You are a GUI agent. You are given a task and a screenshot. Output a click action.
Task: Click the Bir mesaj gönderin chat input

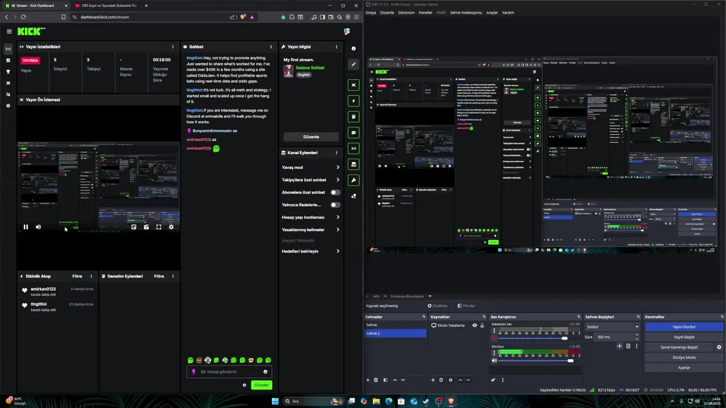point(229,372)
